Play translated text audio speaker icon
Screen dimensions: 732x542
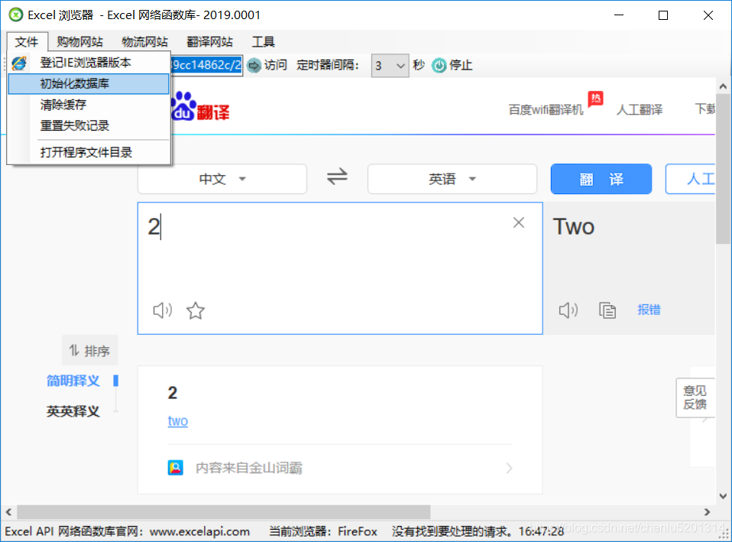point(568,310)
